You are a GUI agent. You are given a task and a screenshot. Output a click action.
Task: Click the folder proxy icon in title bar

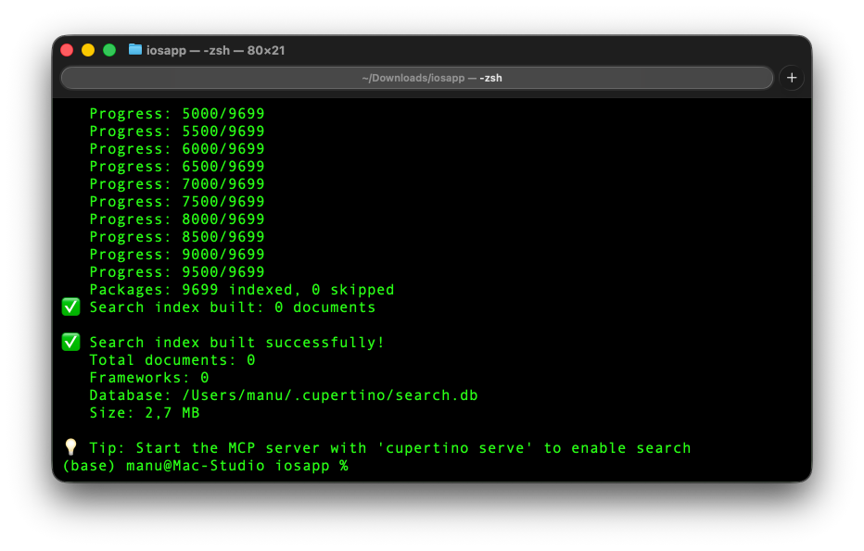(x=135, y=50)
